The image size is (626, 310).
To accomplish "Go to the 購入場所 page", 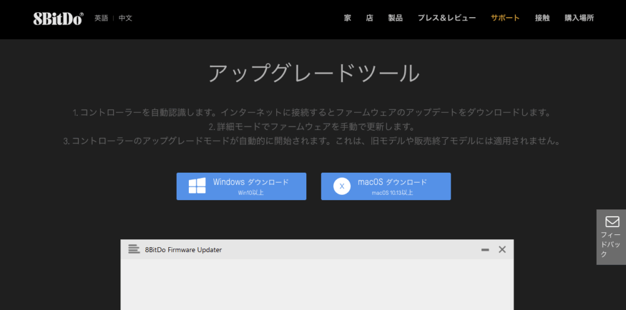I will (579, 18).
